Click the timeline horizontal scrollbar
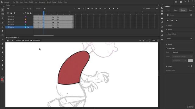 pos(44,35)
